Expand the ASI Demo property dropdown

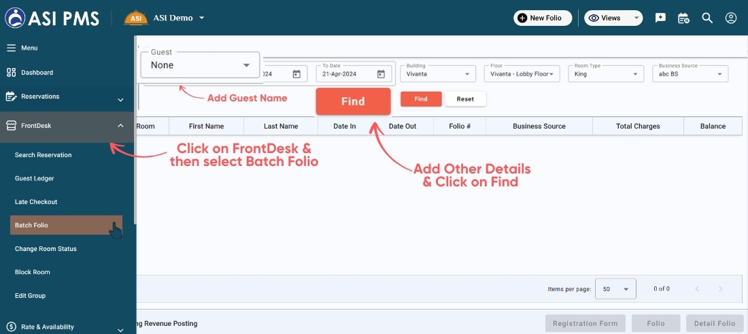pyautogui.click(x=201, y=18)
